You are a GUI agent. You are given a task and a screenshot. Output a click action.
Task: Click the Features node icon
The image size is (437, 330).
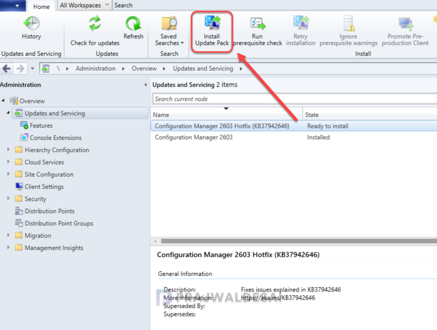24,125
